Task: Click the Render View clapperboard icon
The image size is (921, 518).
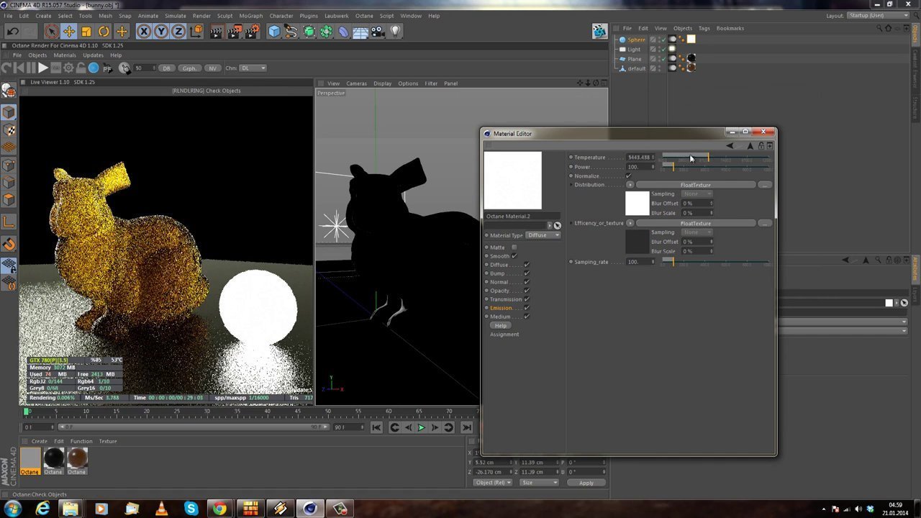Action: [x=217, y=31]
